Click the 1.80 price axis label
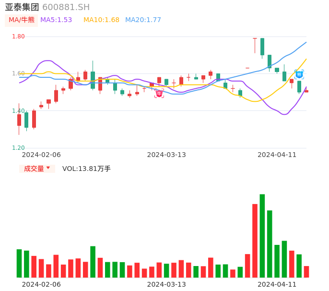 pos(18,36)
